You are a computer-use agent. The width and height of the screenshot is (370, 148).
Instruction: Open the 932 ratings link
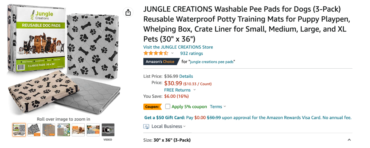coord(192,53)
